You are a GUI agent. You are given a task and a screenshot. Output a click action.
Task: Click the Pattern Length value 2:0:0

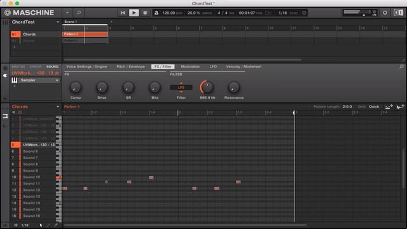[x=347, y=107]
